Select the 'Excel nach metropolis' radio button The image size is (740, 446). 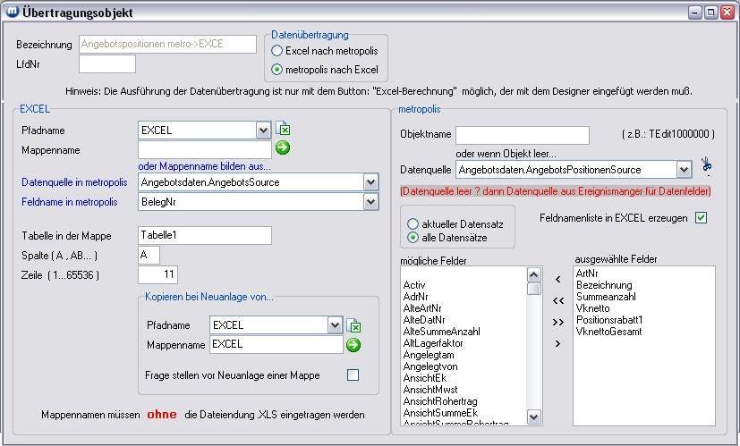point(277,51)
